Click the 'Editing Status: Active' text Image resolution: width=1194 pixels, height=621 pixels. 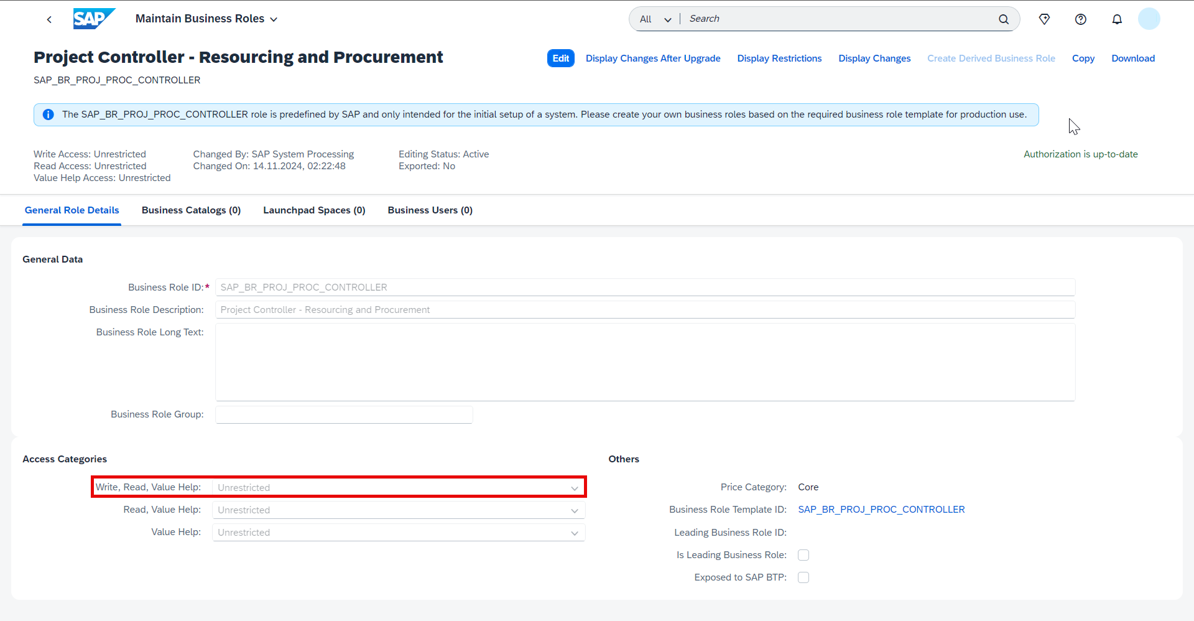click(444, 154)
